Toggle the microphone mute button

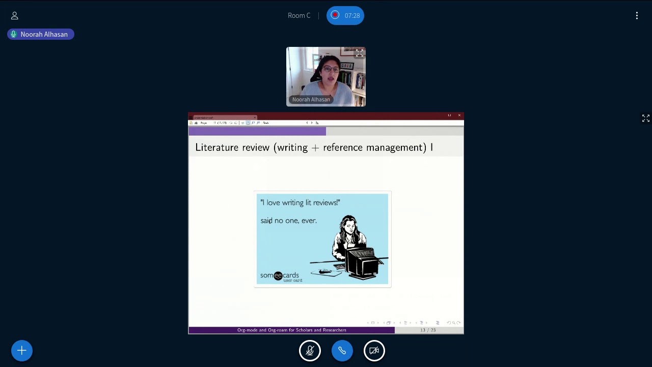[x=310, y=351]
